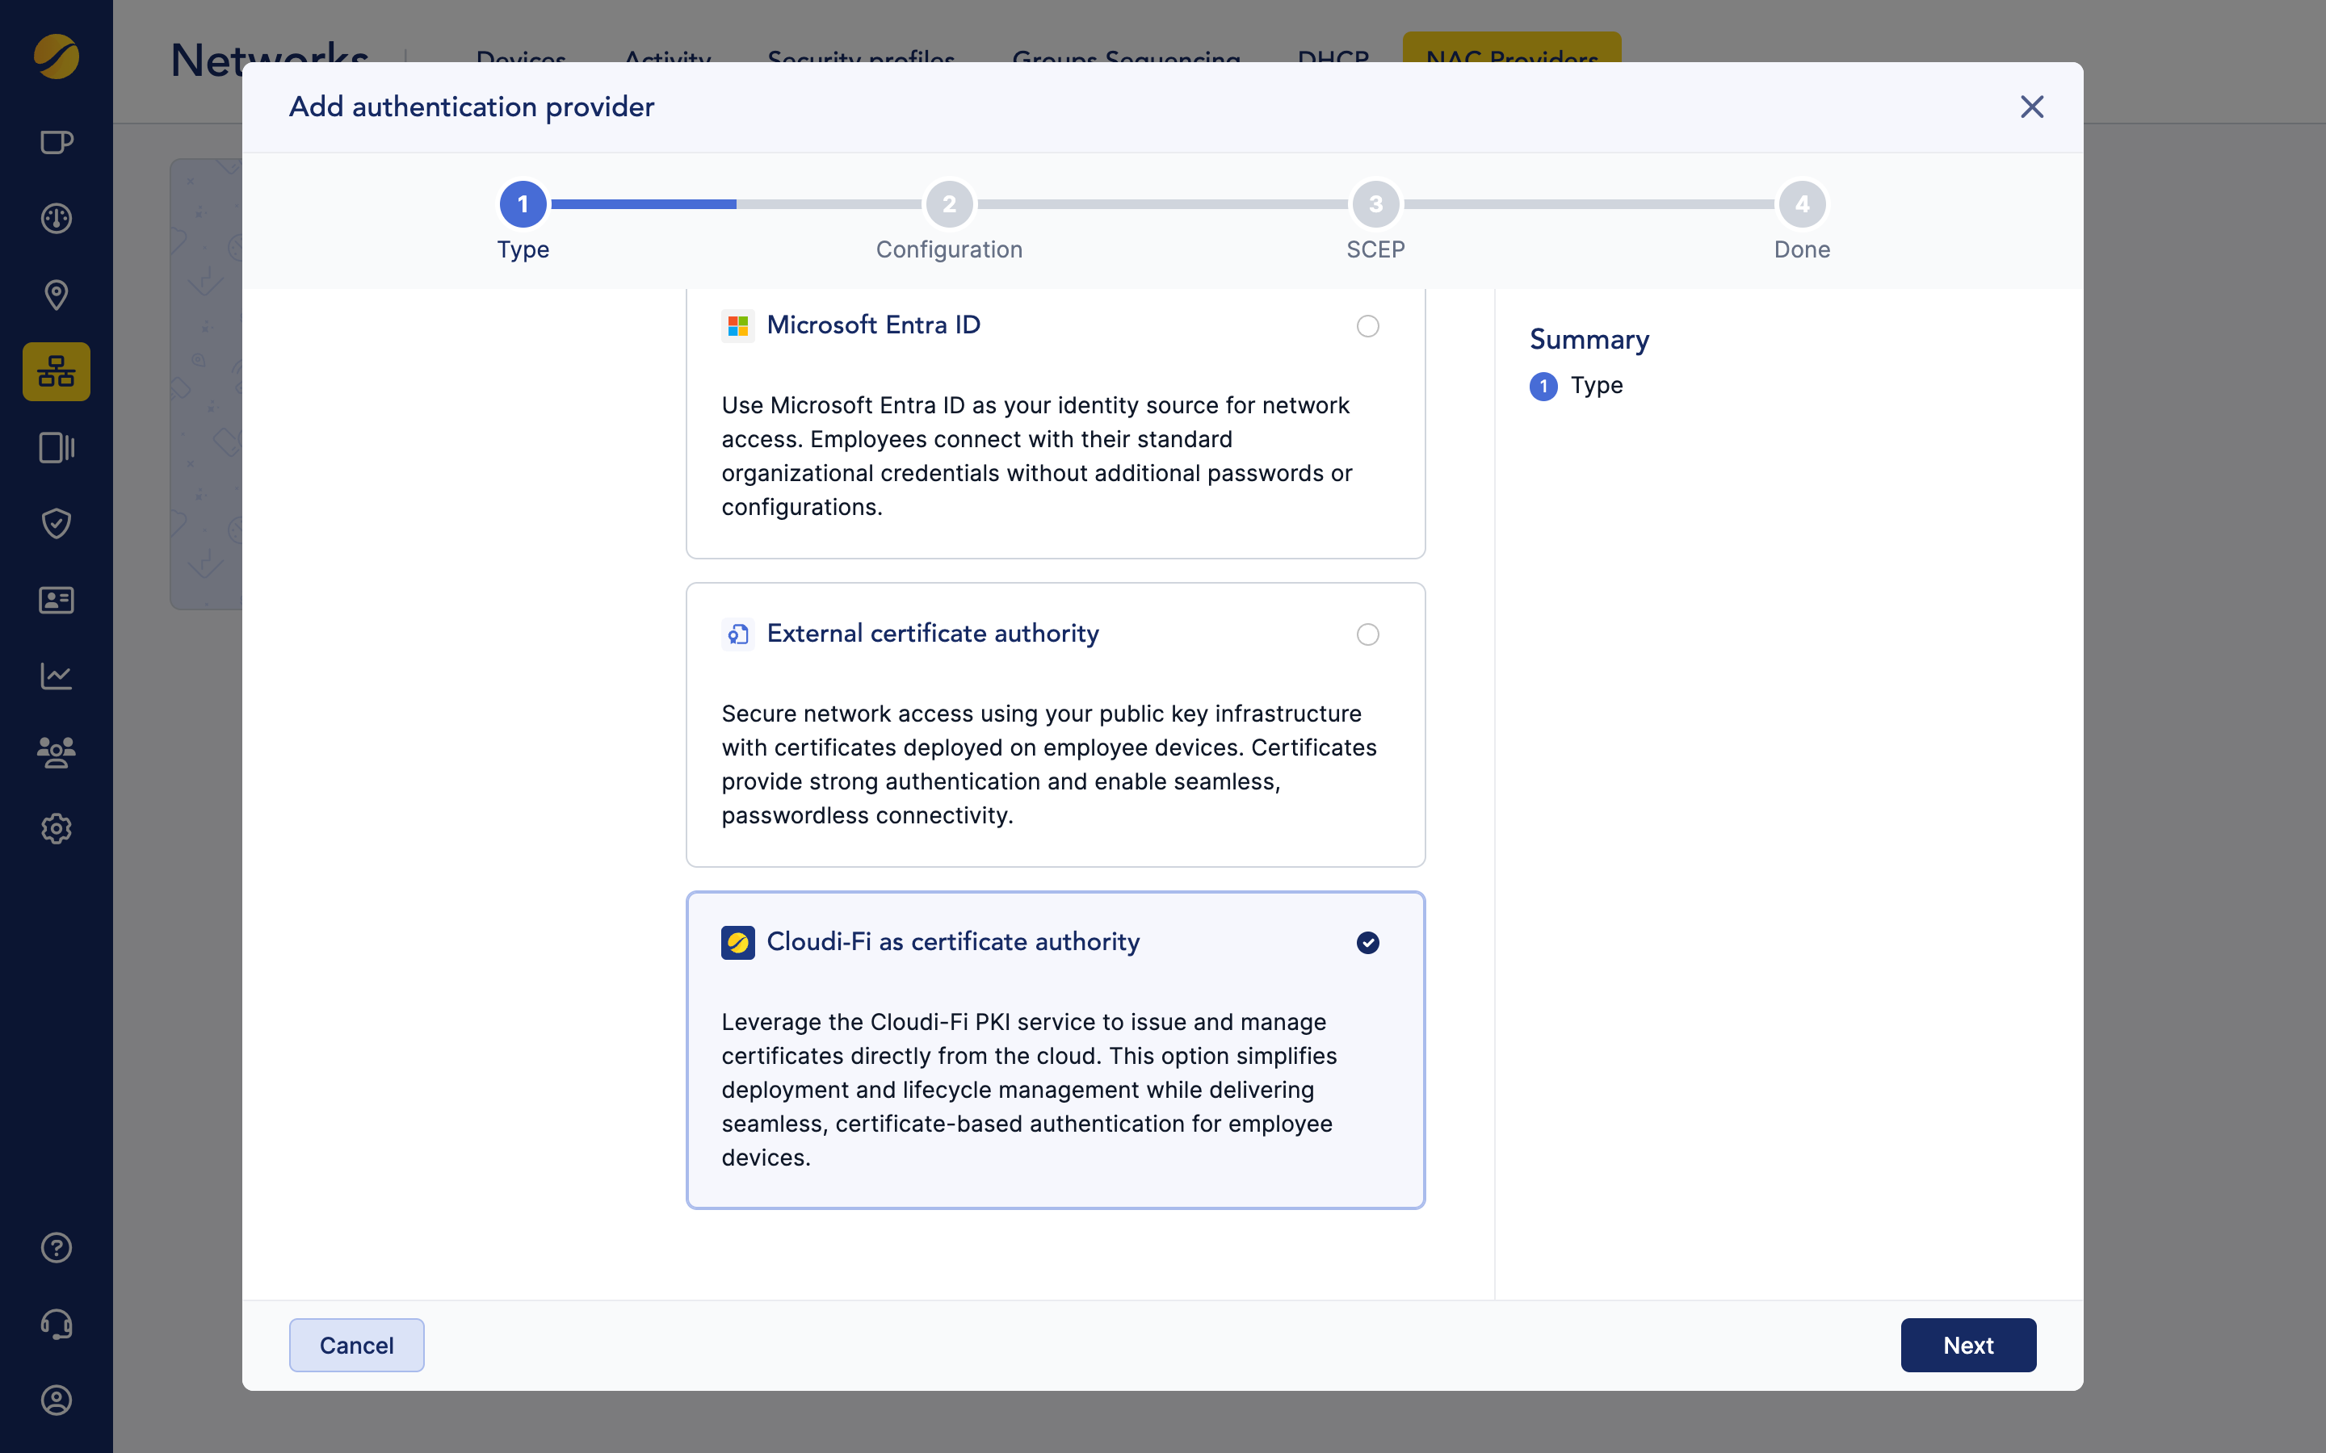Select the ID card icon in the sidebar
This screenshot has width=2326, height=1453.
tap(56, 600)
